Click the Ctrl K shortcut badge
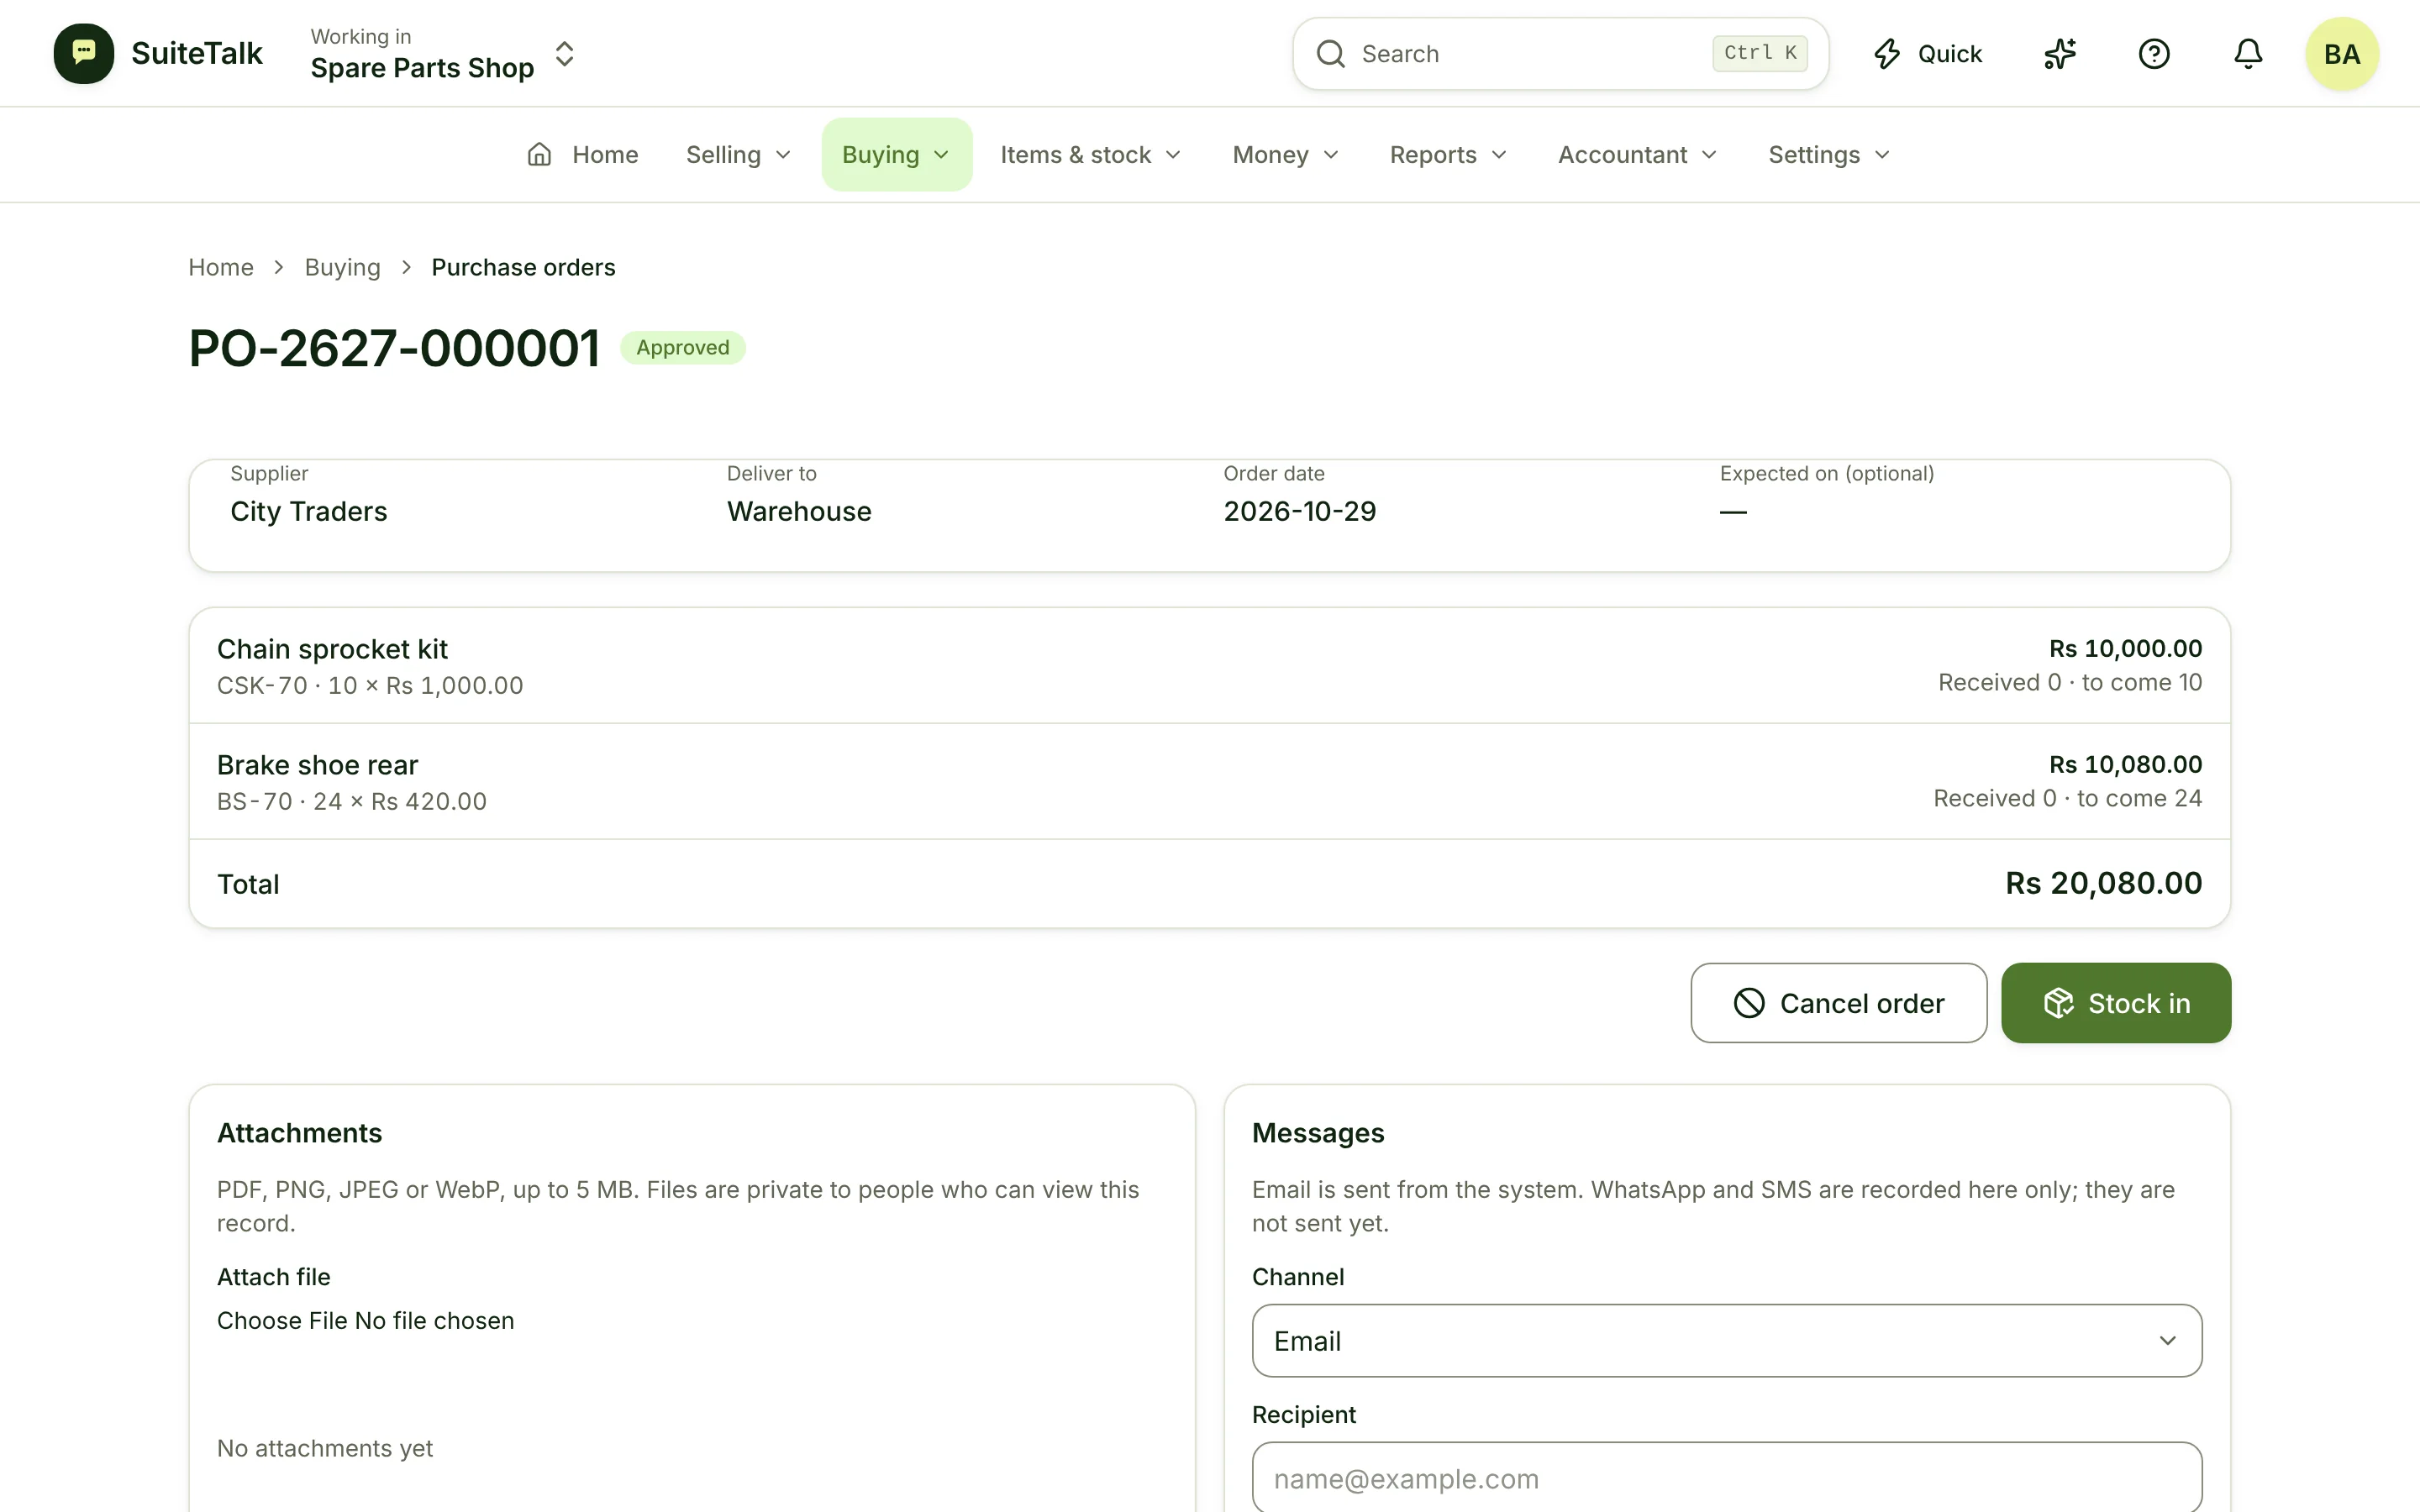 [x=1760, y=53]
